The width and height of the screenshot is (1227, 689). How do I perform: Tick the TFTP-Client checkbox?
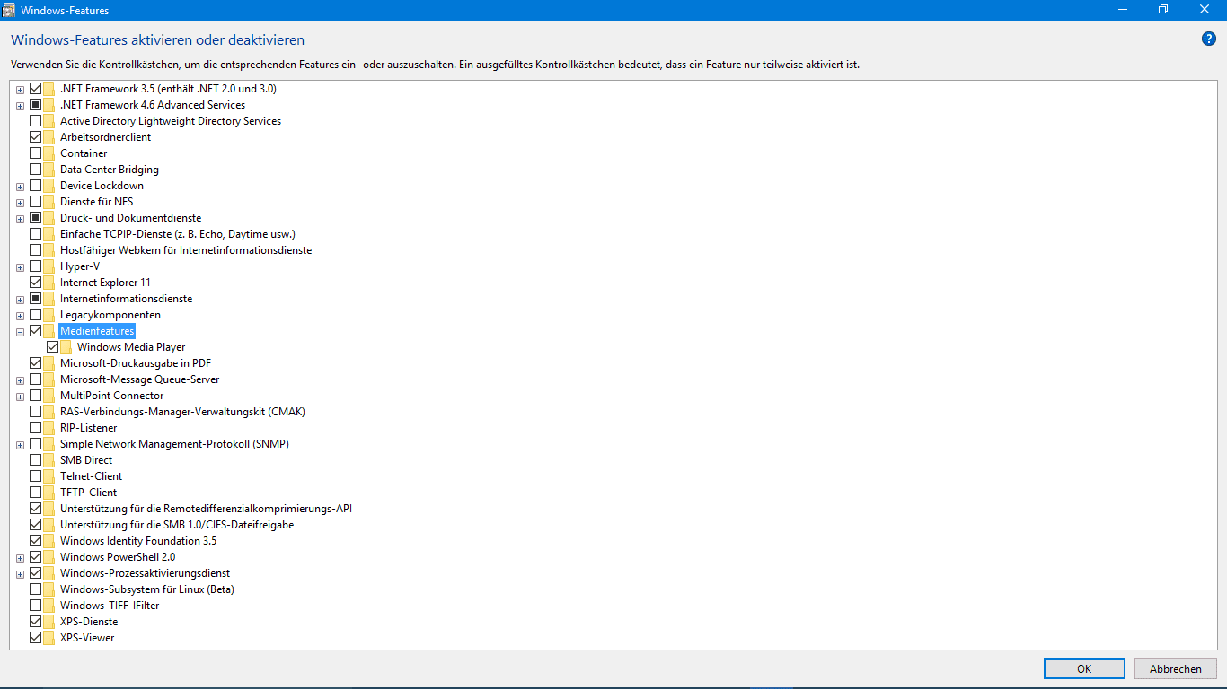click(x=36, y=493)
